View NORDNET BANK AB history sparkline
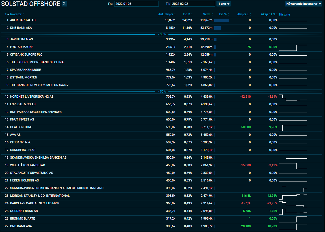This screenshot has height=232, width=325. [293, 212]
